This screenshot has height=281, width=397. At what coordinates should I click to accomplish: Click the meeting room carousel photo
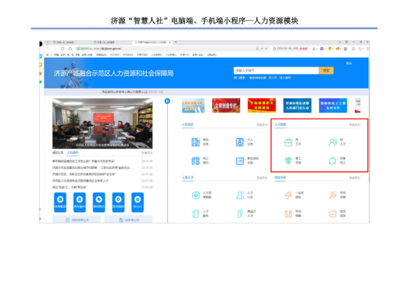(102, 123)
